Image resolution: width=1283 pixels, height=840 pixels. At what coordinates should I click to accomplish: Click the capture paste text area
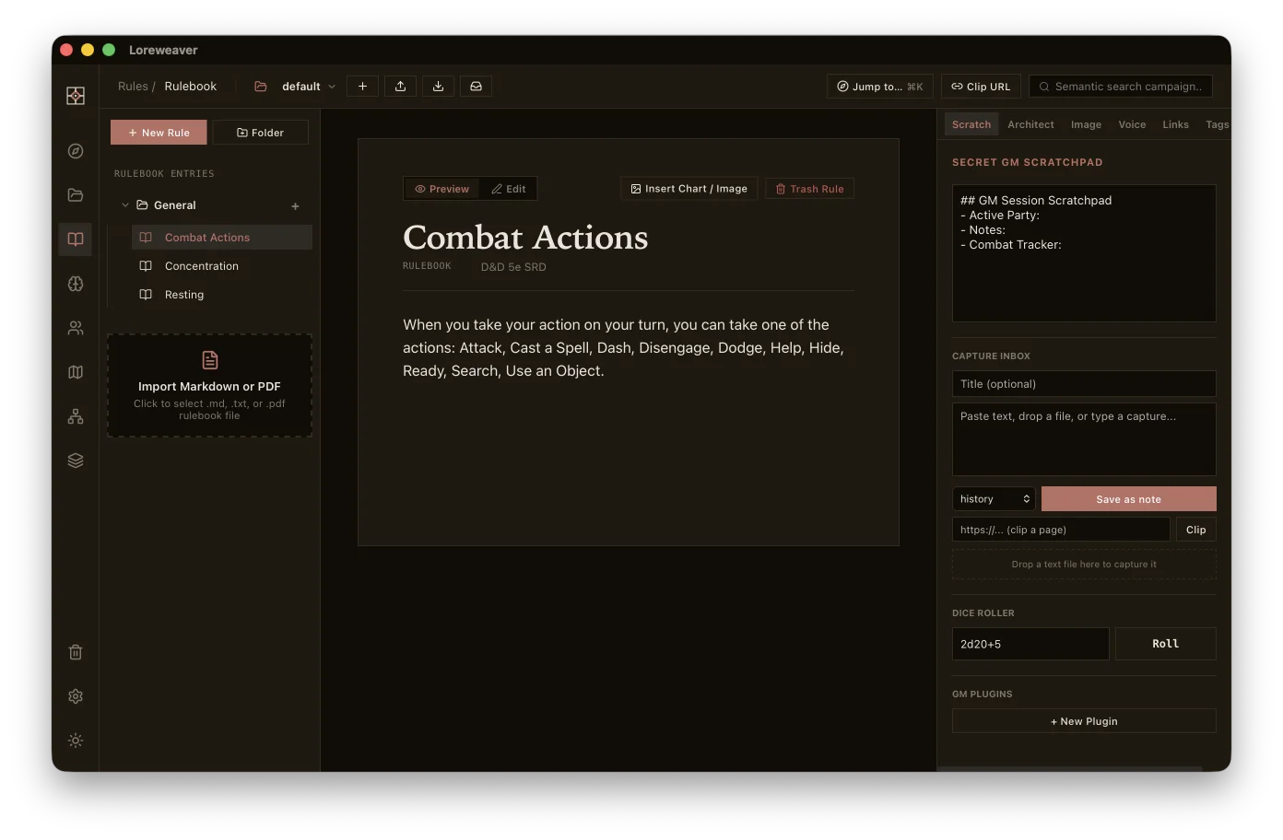pos(1084,439)
